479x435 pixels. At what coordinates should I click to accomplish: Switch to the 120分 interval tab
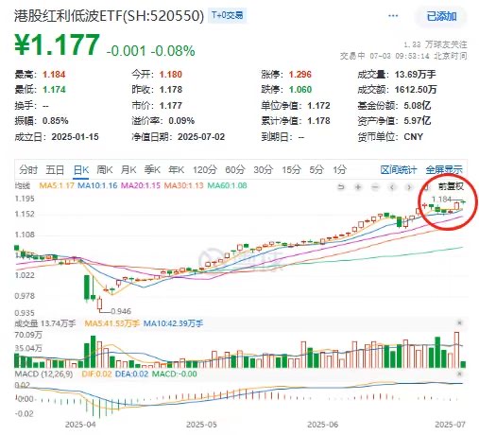tap(205, 170)
